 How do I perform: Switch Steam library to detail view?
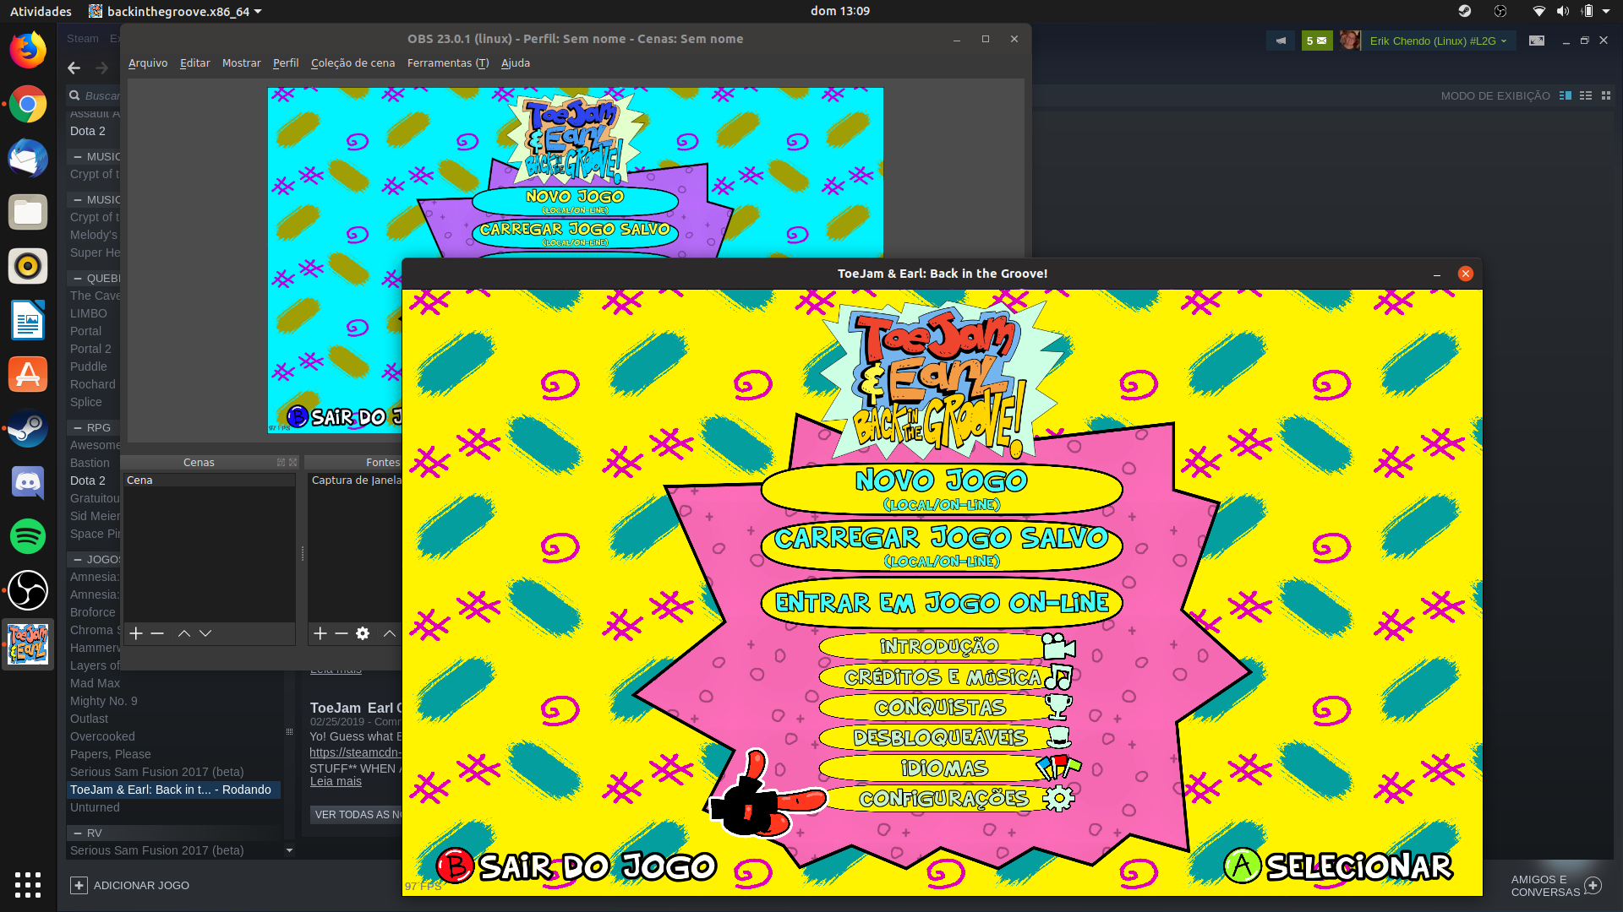coord(1566,95)
